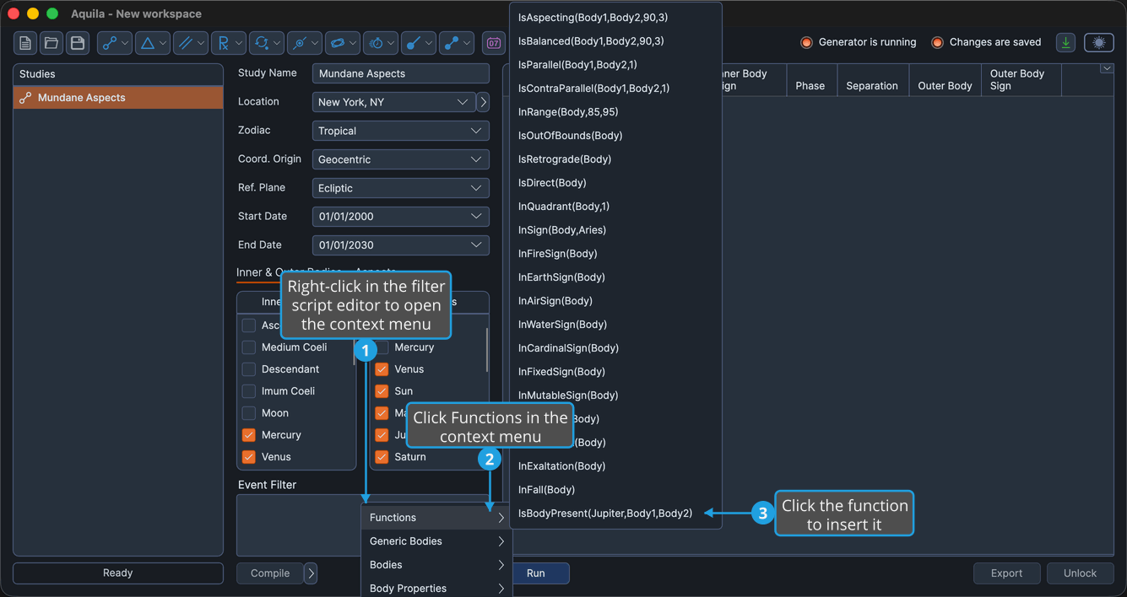
Task: Check Medium Coeli in inner bodies
Action: click(x=249, y=347)
